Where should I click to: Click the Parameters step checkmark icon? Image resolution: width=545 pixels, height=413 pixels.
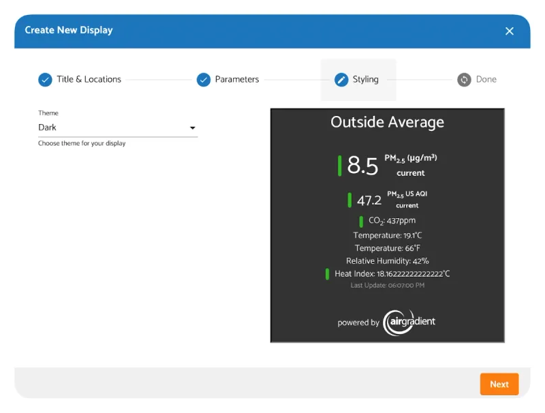(204, 80)
